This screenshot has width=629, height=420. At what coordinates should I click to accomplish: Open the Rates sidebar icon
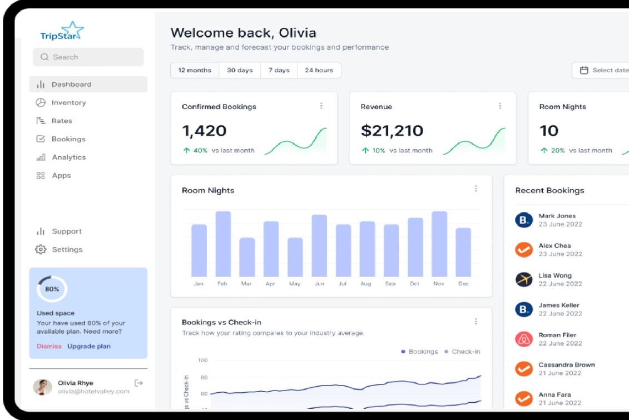[41, 121]
